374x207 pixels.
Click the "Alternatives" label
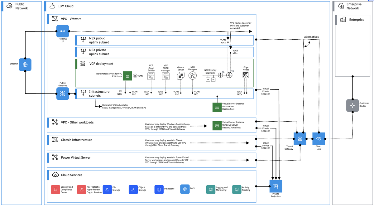pyautogui.click(x=311, y=37)
